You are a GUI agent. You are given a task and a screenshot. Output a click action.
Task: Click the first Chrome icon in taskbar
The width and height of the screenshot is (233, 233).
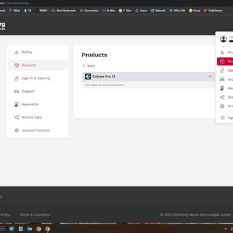(38, 229)
